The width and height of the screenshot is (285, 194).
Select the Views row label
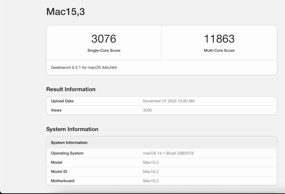pos(56,110)
